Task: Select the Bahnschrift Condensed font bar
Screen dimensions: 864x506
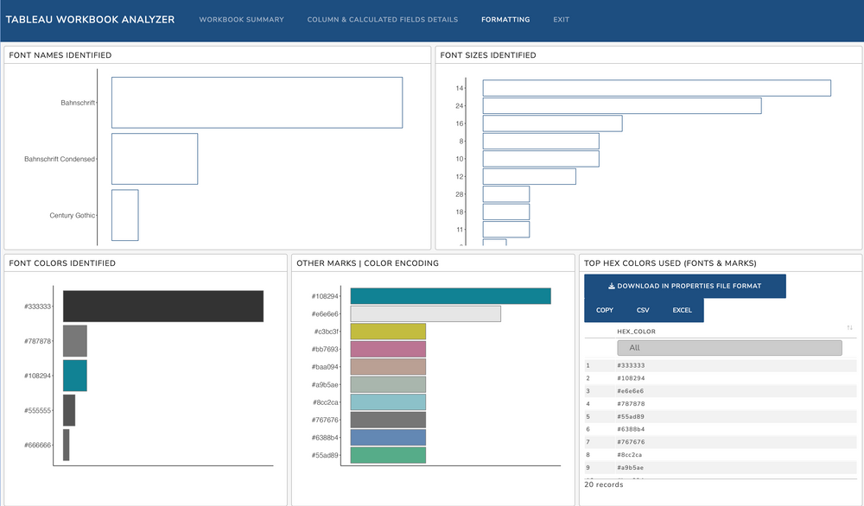Action: [155, 159]
